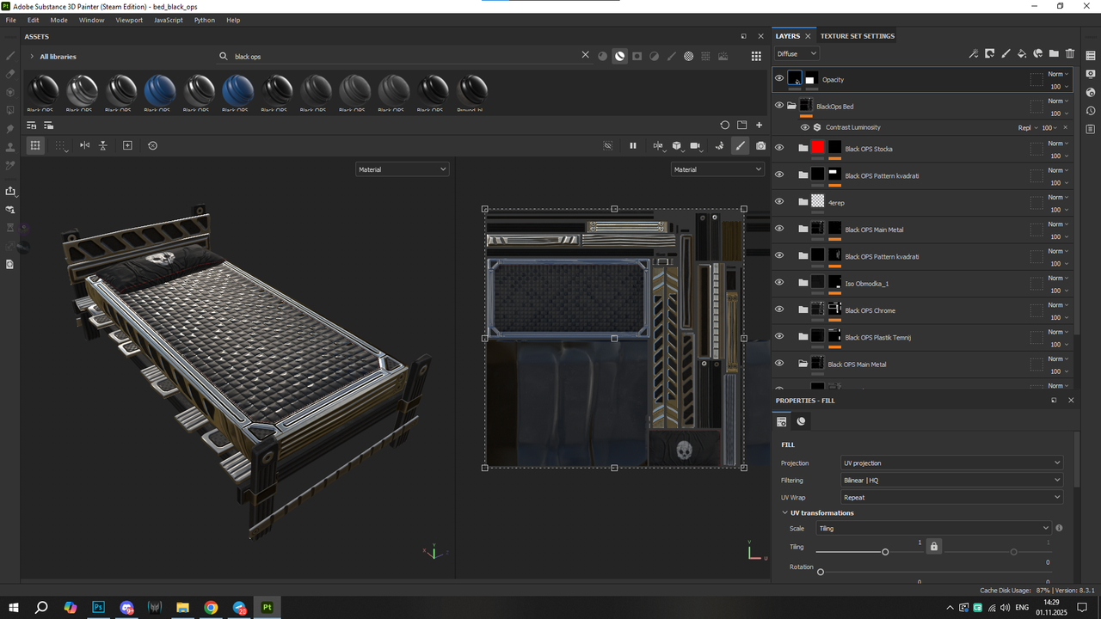Open the history panel icon in right dock
Image resolution: width=1101 pixels, height=619 pixels.
pos(1091,111)
